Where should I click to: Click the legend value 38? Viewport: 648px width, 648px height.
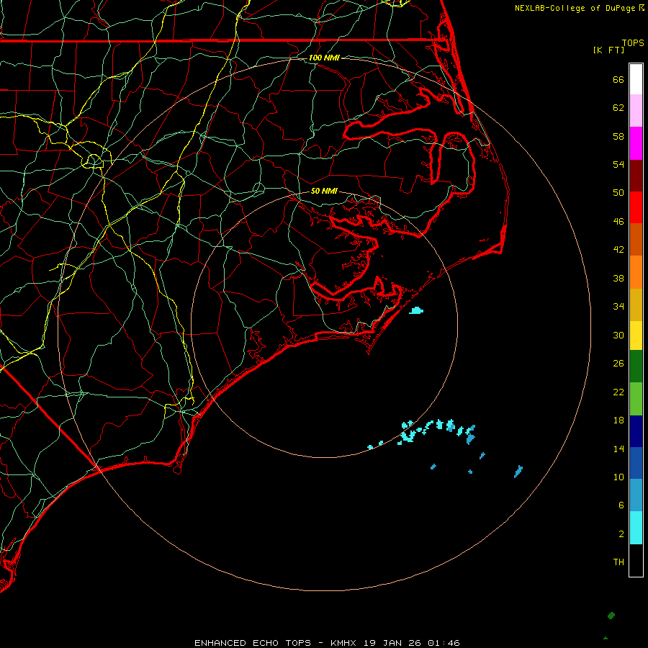tap(618, 278)
